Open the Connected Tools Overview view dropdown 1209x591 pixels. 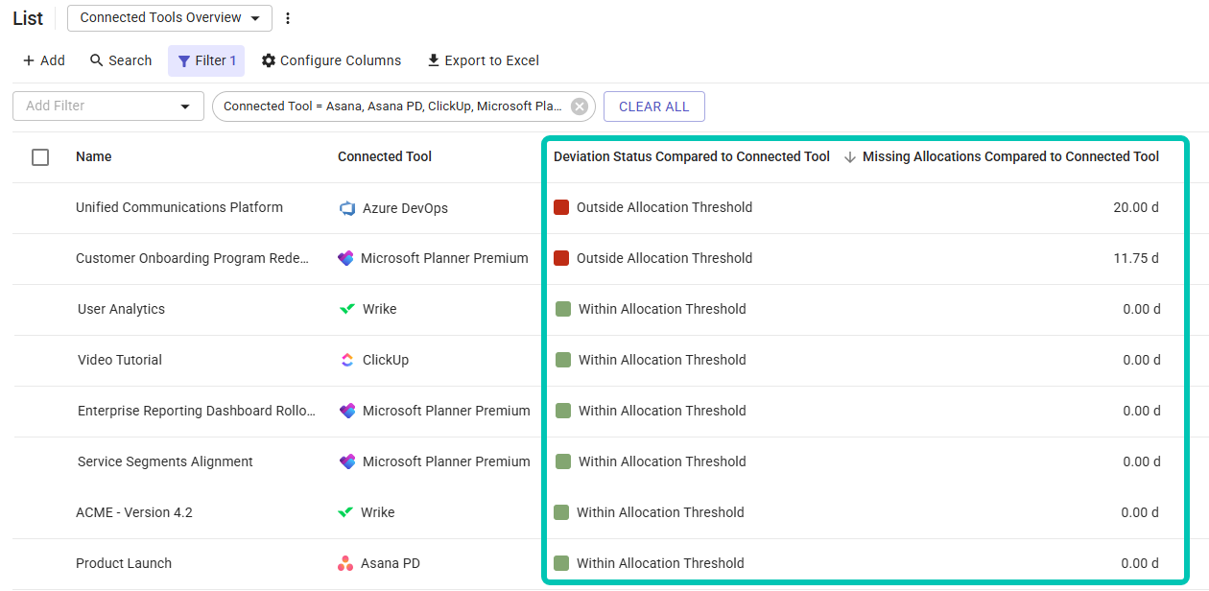point(169,18)
